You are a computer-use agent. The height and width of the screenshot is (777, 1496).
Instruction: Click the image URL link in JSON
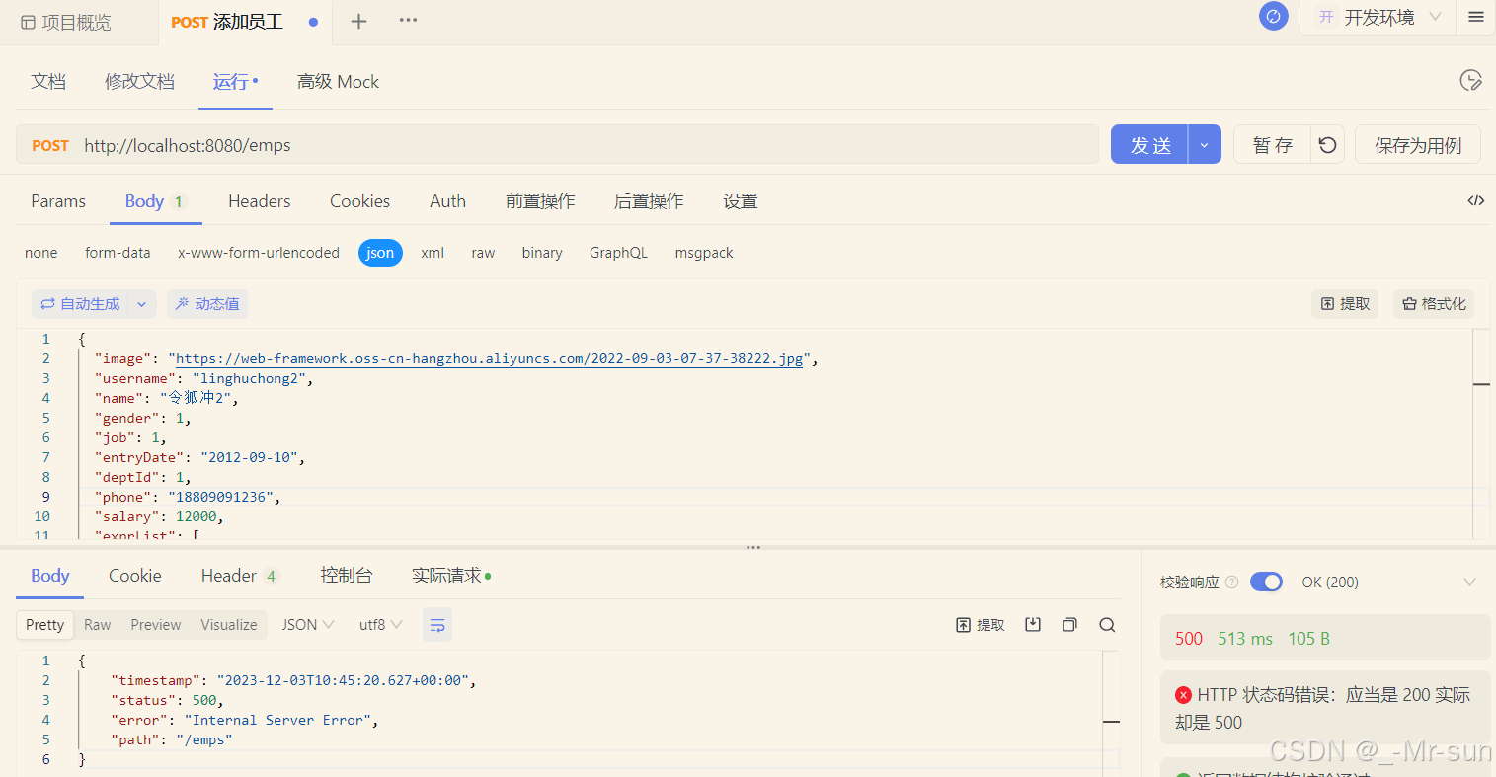pos(490,358)
